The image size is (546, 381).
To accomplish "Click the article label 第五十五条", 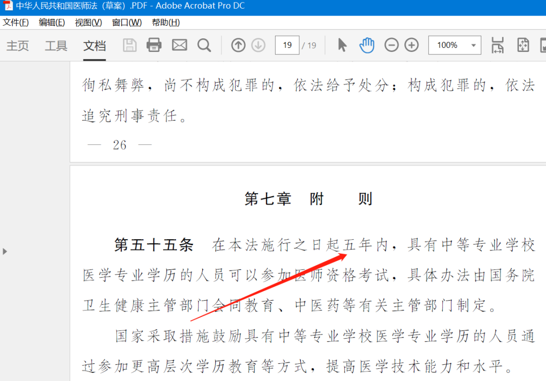I will [x=154, y=245].
